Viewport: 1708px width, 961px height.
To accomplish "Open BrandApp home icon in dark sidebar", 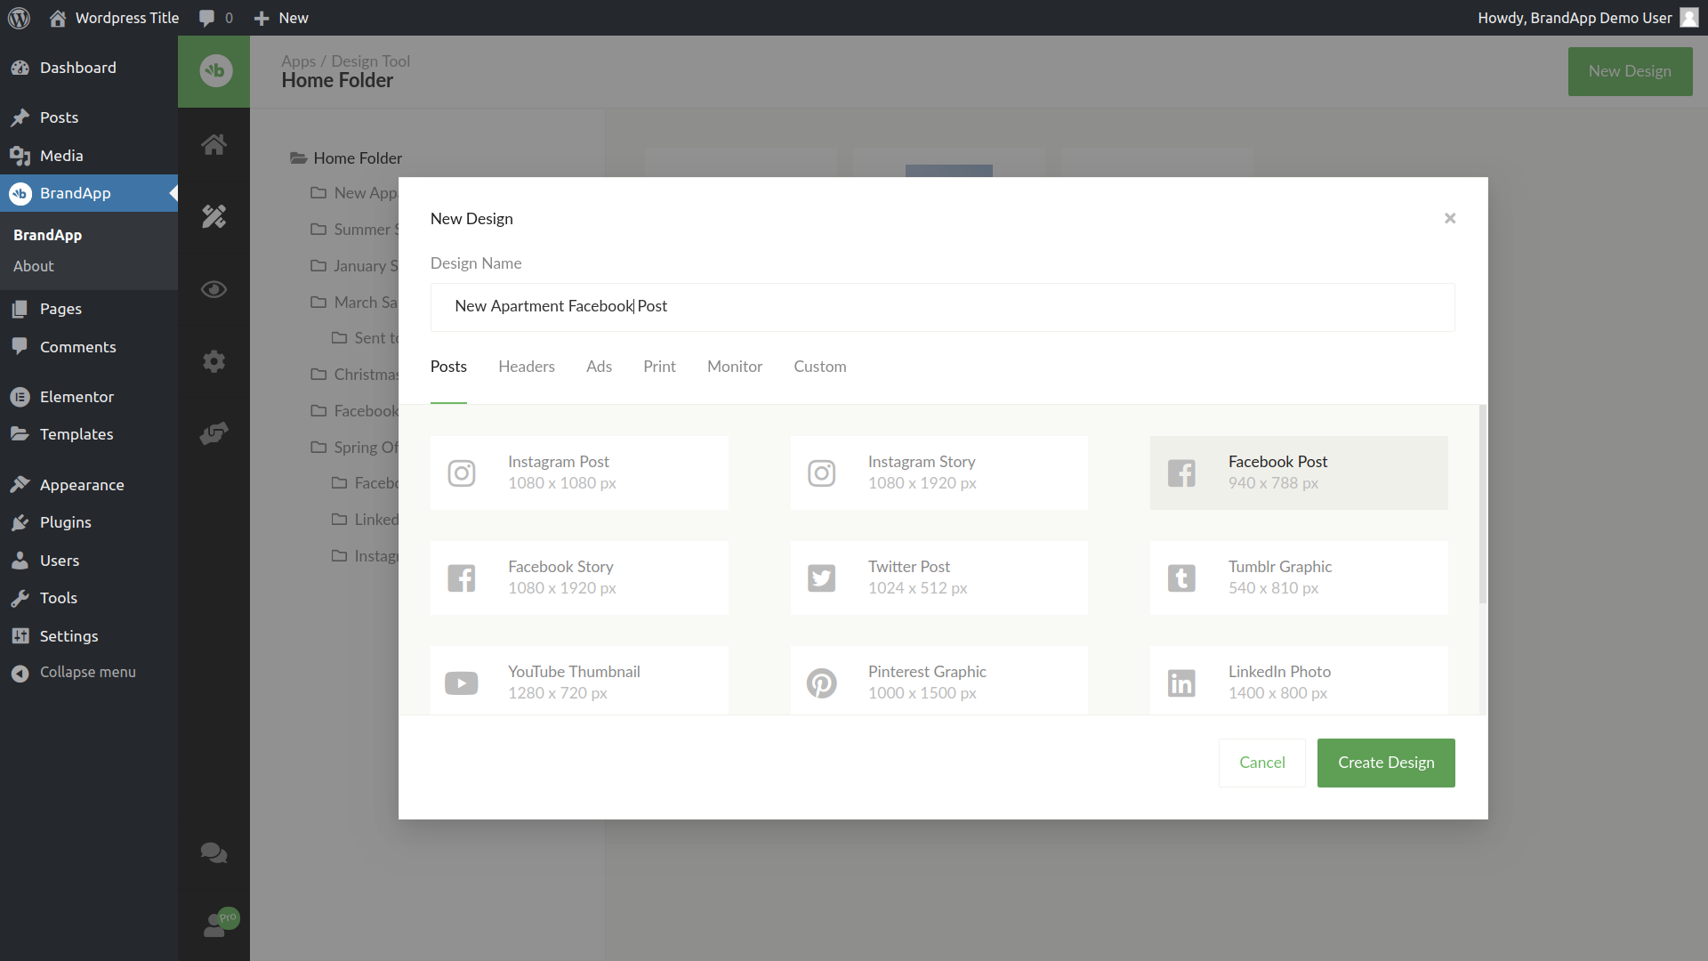I will pos(213,144).
